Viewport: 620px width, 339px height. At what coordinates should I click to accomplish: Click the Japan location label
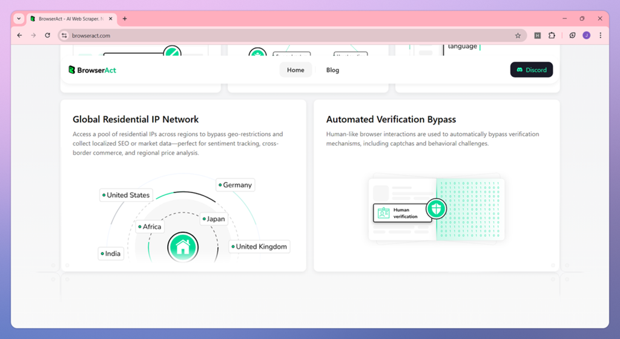tap(214, 219)
